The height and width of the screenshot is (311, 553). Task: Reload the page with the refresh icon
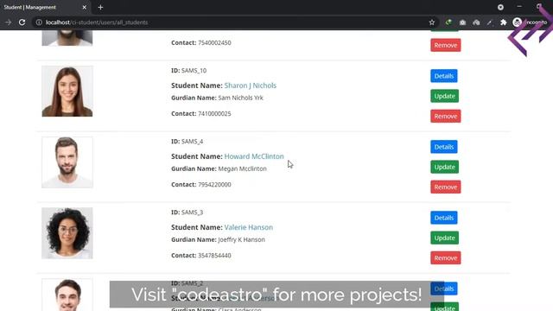point(22,22)
